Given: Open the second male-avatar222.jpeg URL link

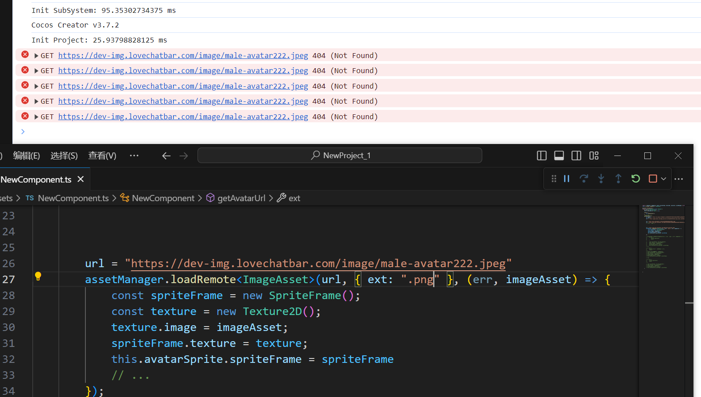Looking at the screenshot, I should 183,71.
